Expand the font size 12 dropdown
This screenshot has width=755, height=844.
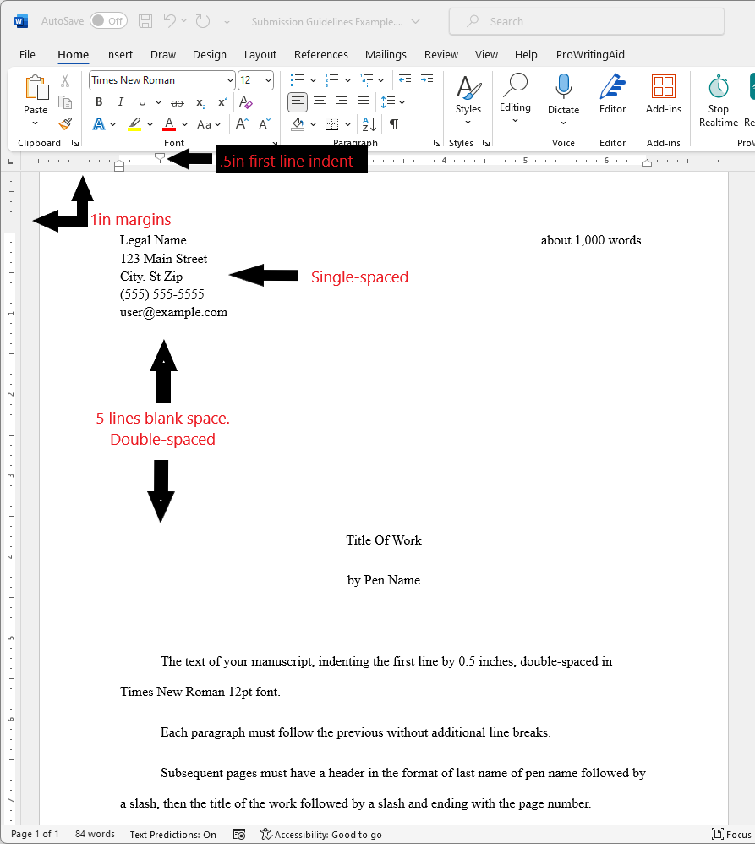[269, 80]
